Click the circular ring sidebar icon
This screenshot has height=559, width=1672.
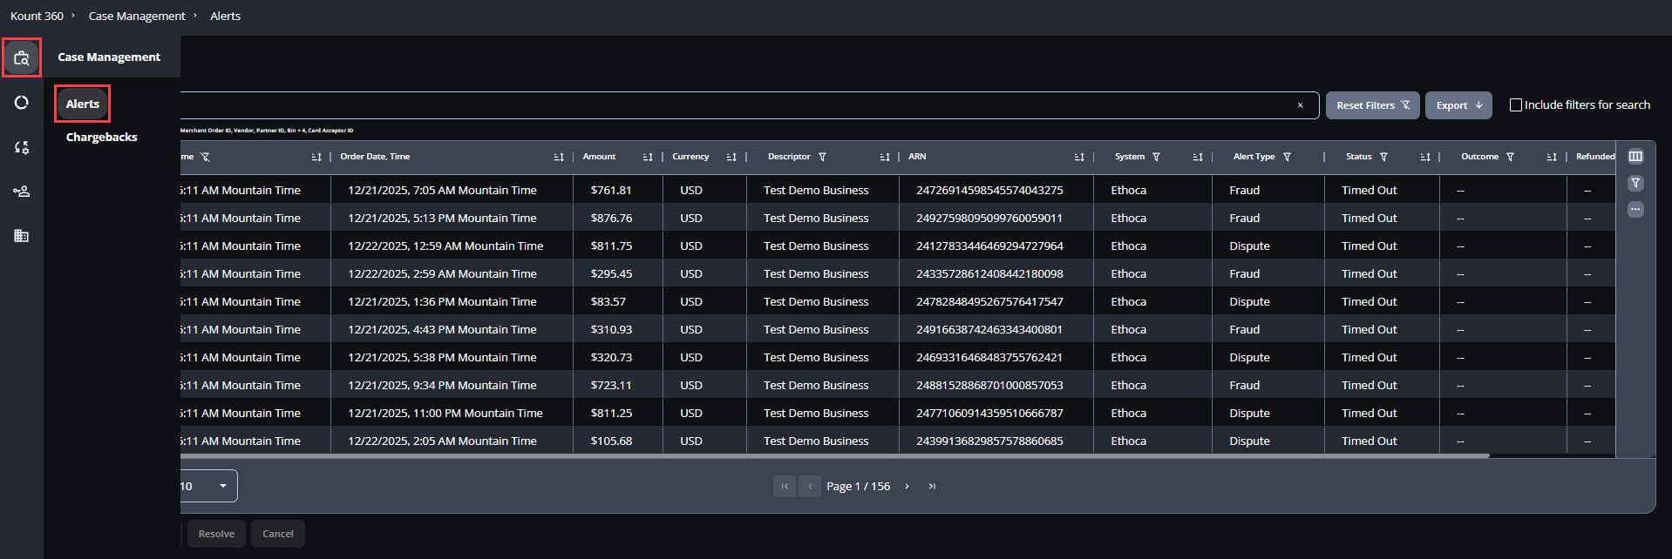[x=22, y=103]
